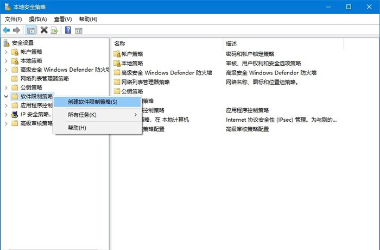The height and width of the screenshot is (250, 380).
Task: Go back with the blue left arrow
Action: [x=7, y=30]
